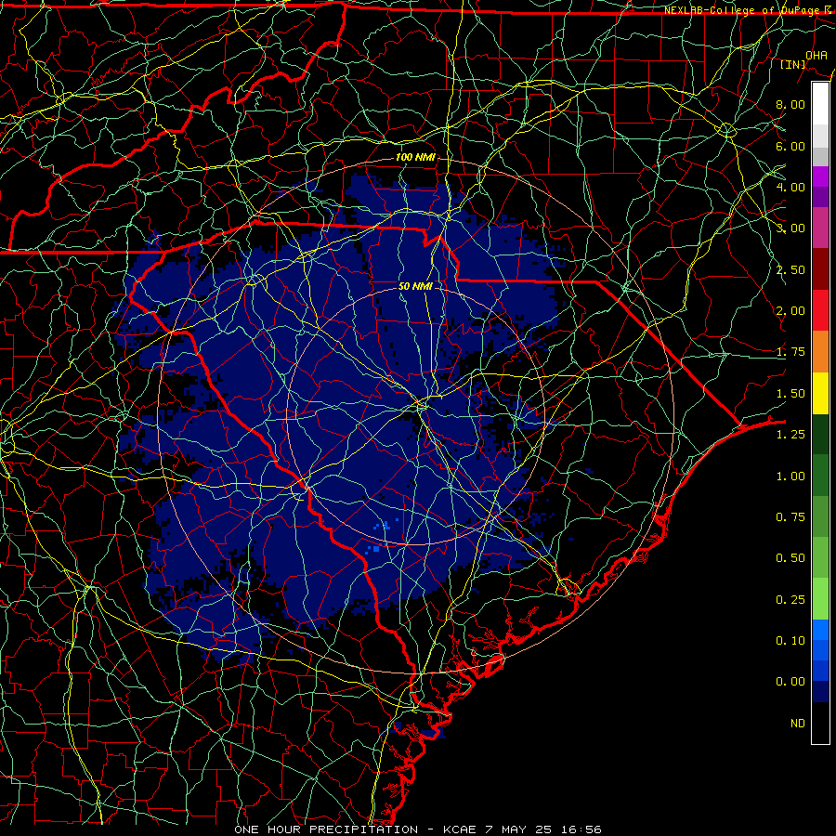
Task: Pick the yellow legend swatch
Action: [x=820, y=393]
